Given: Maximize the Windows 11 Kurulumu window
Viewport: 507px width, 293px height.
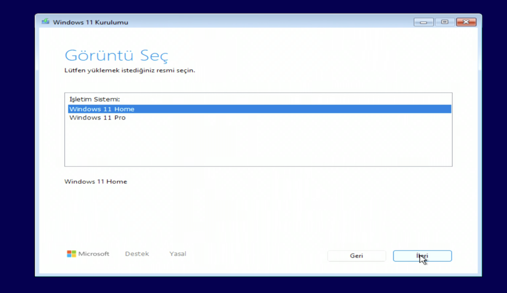Looking at the screenshot, I should 444,22.
